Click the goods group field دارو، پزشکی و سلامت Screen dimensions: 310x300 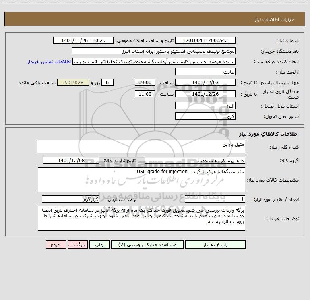click(195, 161)
